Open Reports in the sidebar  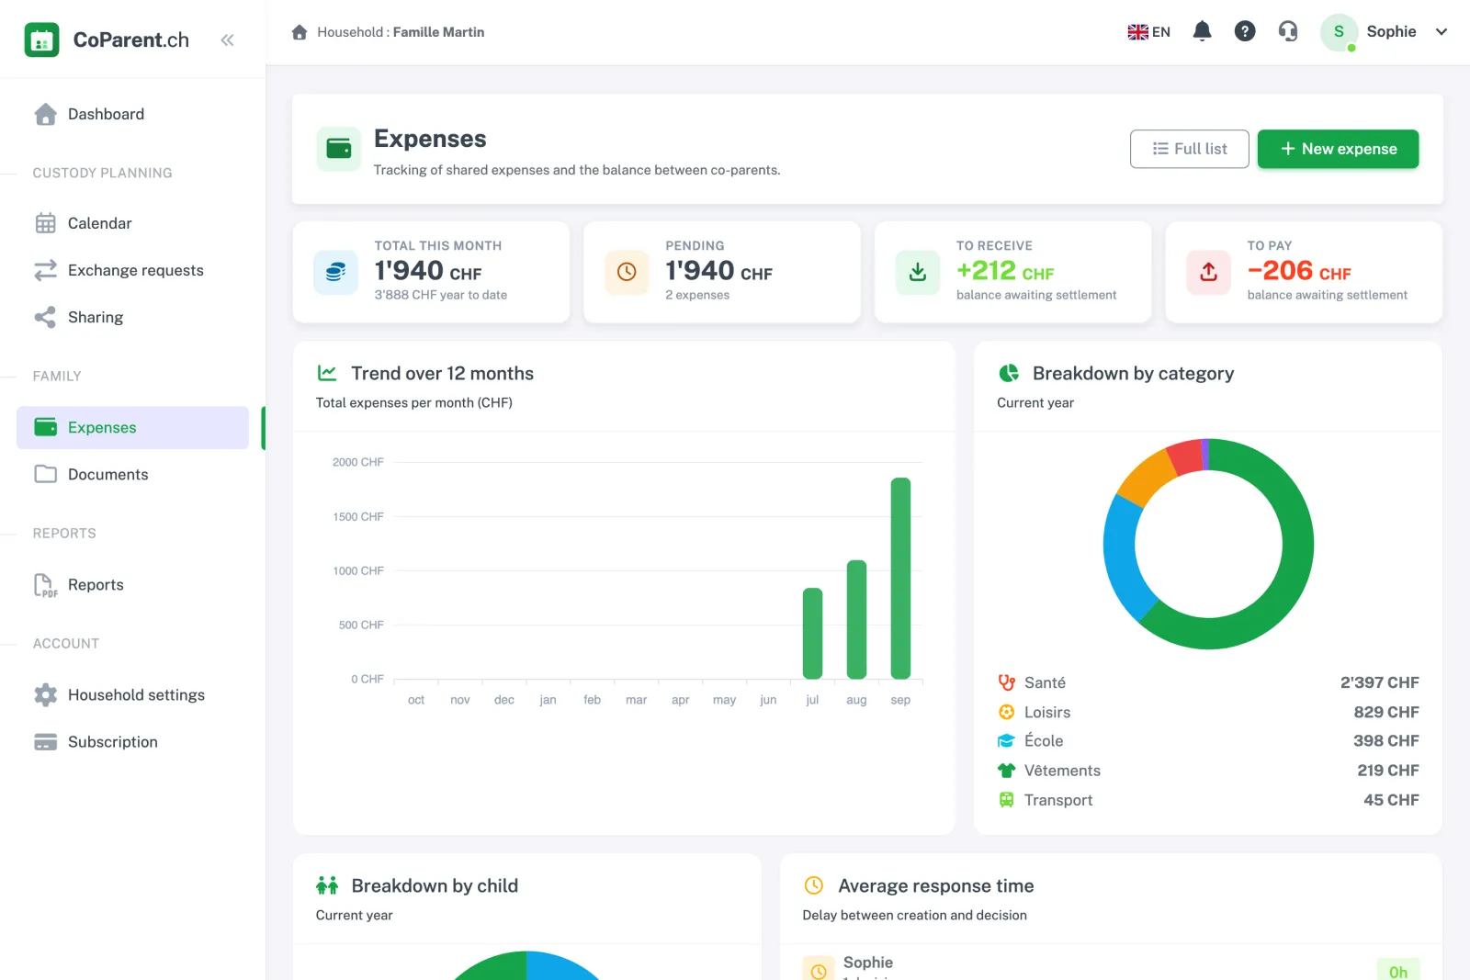pos(132,585)
